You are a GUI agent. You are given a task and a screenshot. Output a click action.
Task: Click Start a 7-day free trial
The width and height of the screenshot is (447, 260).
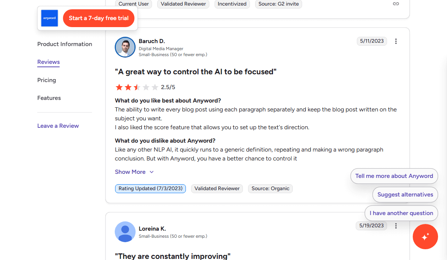coord(98,18)
